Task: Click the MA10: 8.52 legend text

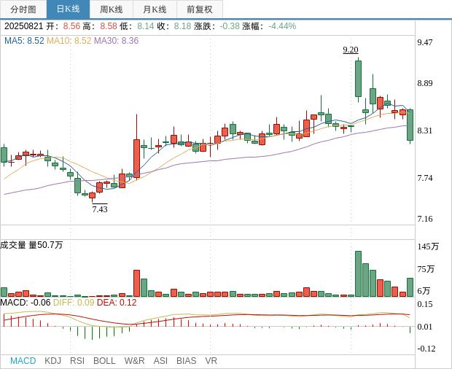Action: coord(69,41)
